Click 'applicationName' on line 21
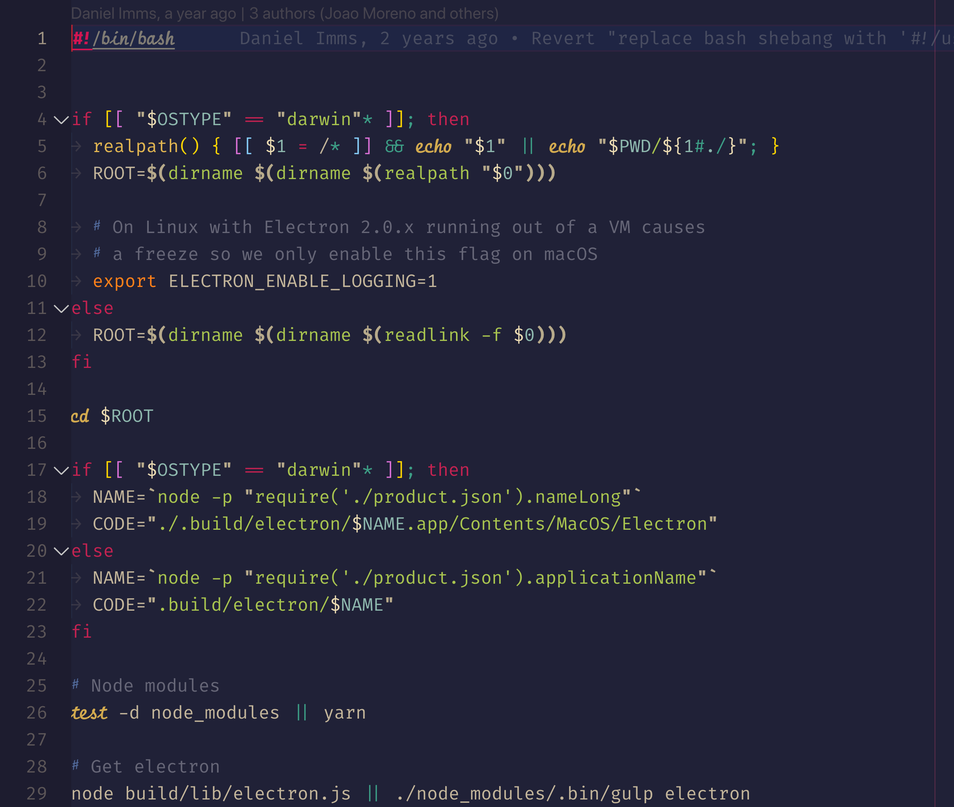 point(615,578)
